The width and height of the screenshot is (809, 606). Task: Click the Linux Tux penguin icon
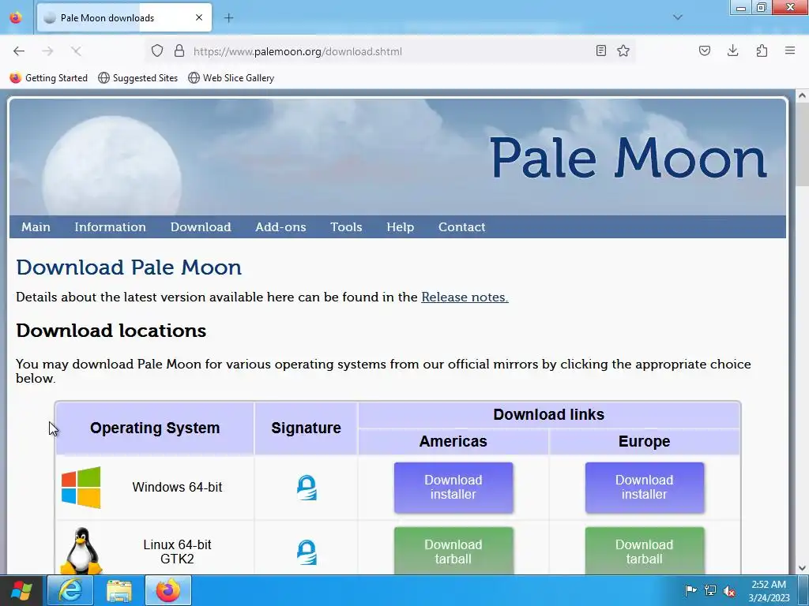(x=81, y=550)
